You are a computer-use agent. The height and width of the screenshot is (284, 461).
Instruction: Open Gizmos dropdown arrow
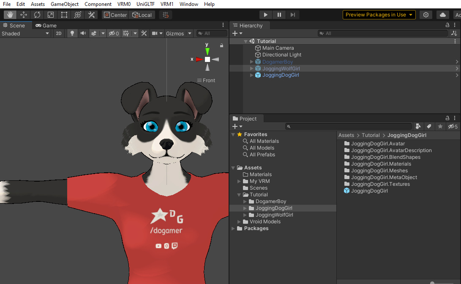(190, 33)
